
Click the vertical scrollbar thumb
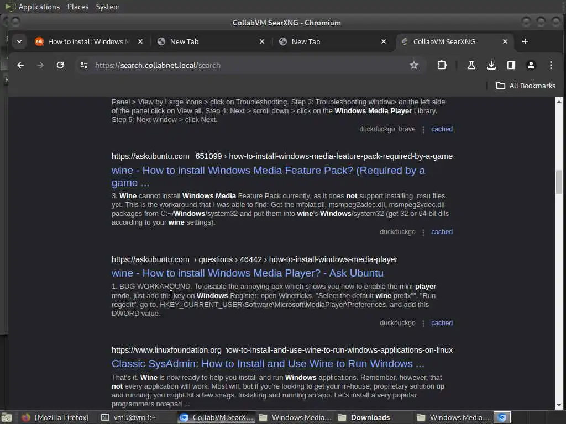tap(559, 182)
